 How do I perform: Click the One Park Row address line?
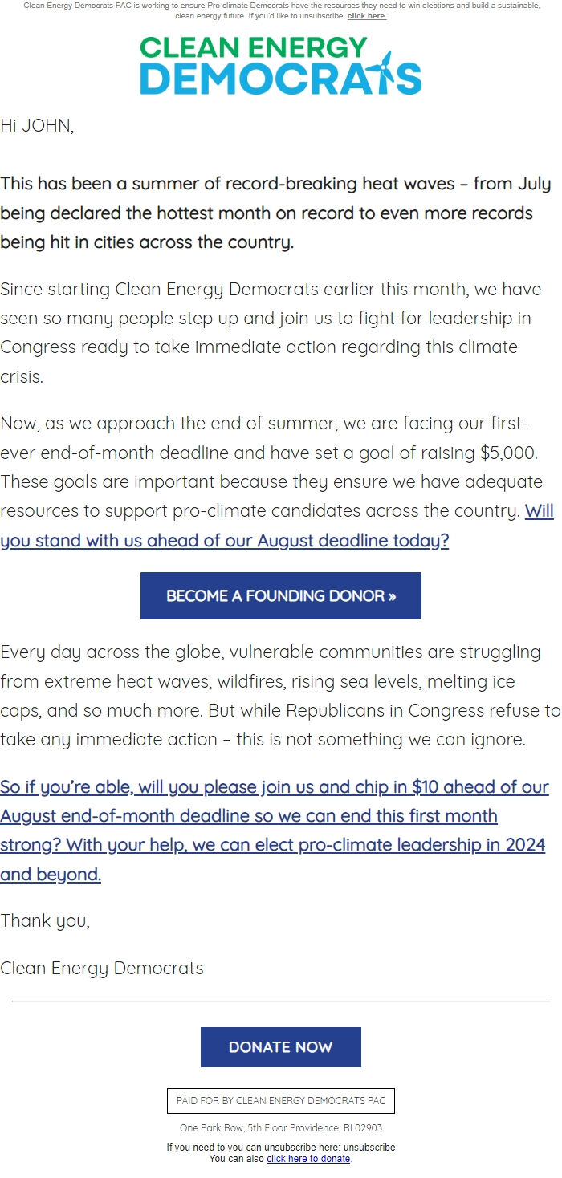coord(280,1127)
